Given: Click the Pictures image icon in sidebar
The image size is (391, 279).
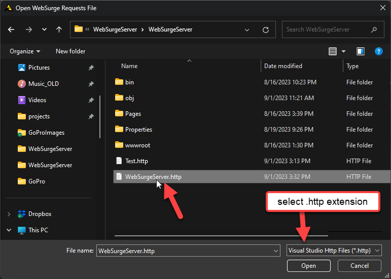Looking at the screenshot, I should [22, 68].
